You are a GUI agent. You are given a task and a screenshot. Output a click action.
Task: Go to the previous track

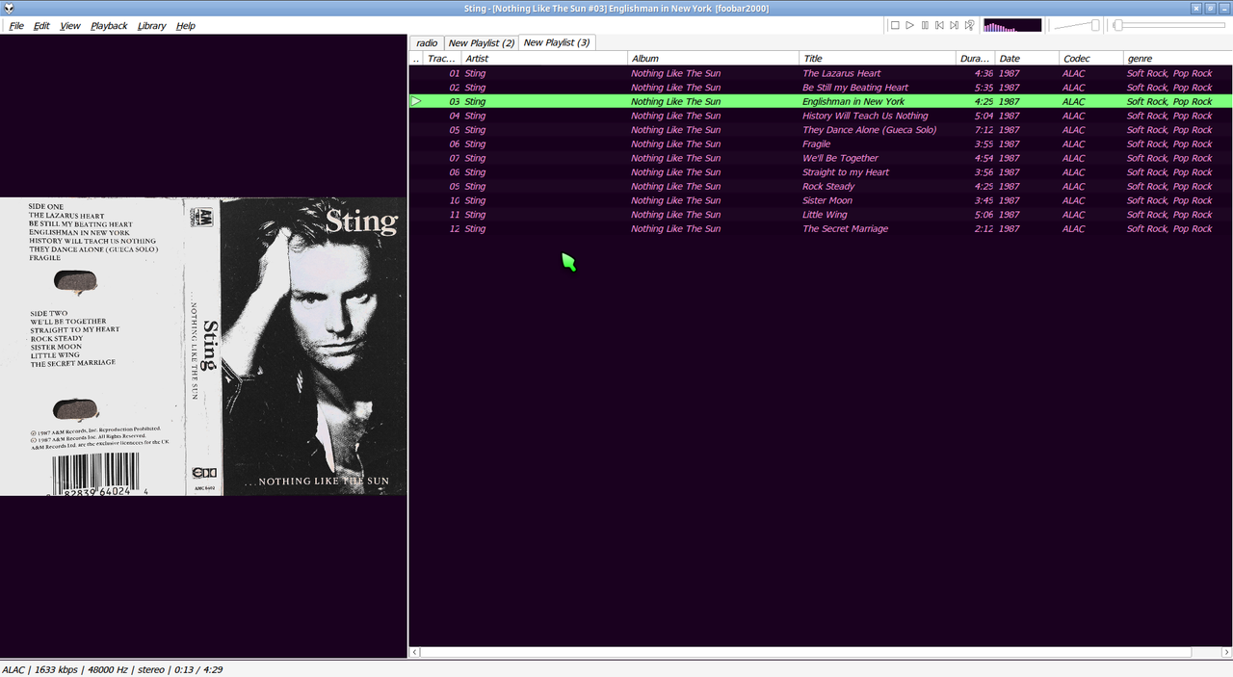[939, 25]
